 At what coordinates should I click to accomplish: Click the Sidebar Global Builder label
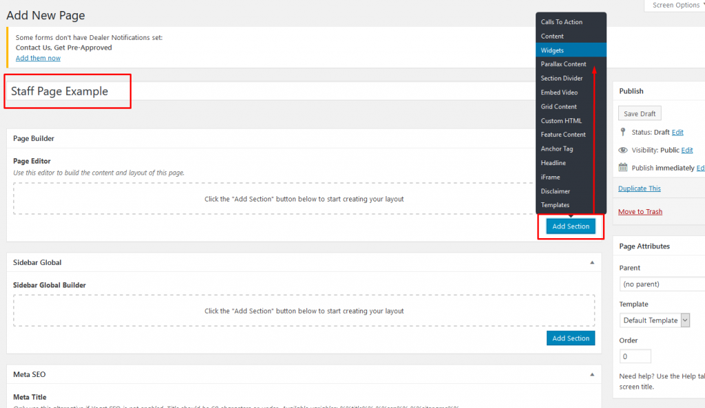pos(50,285)
